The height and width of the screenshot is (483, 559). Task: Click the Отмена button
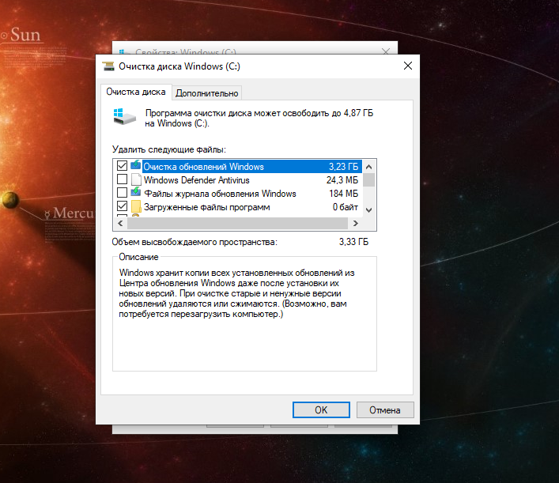click(385, 410)
